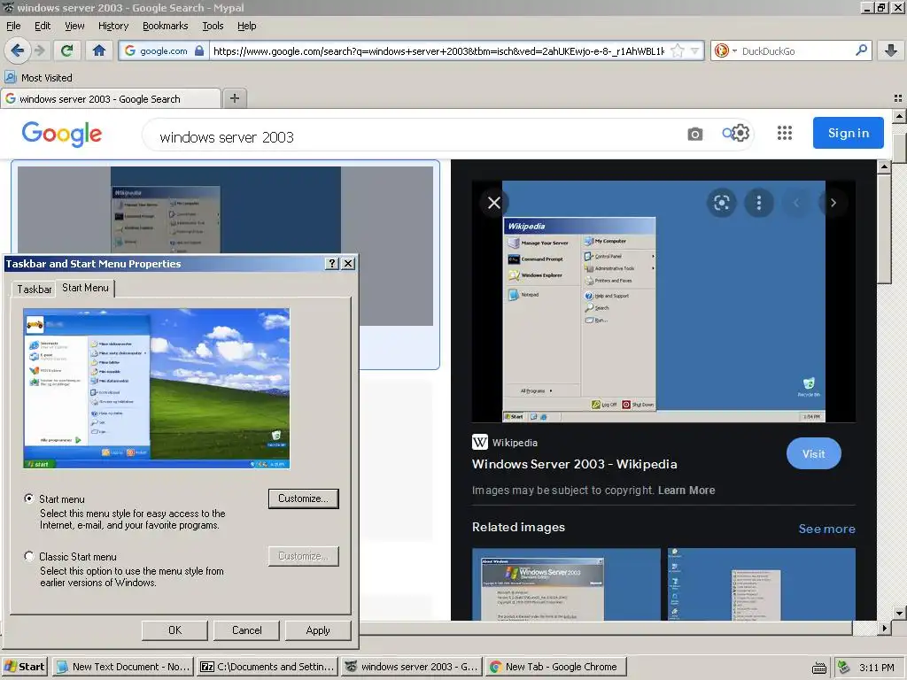
Task: Show previous image with left chevron
Action: click(x=796, y=203)
